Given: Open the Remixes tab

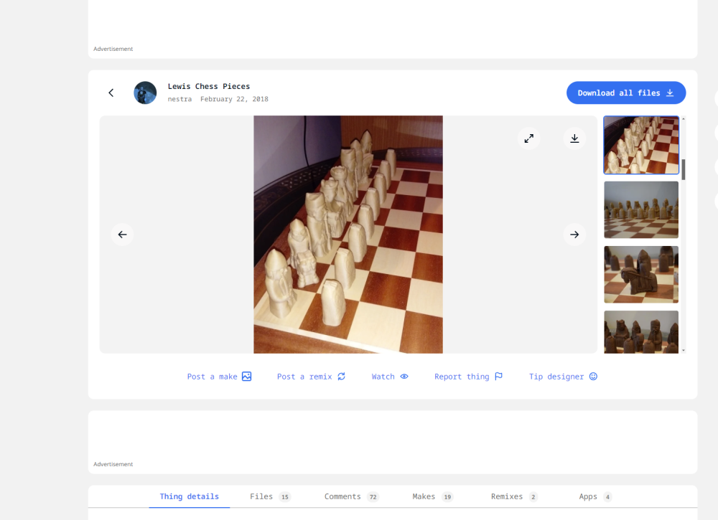Looking at the screenshot, I should point(514,496).
